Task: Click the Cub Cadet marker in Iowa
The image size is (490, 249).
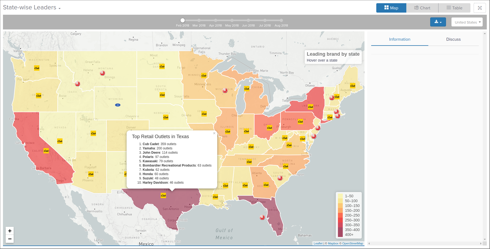Action: [x=204, y=114]
